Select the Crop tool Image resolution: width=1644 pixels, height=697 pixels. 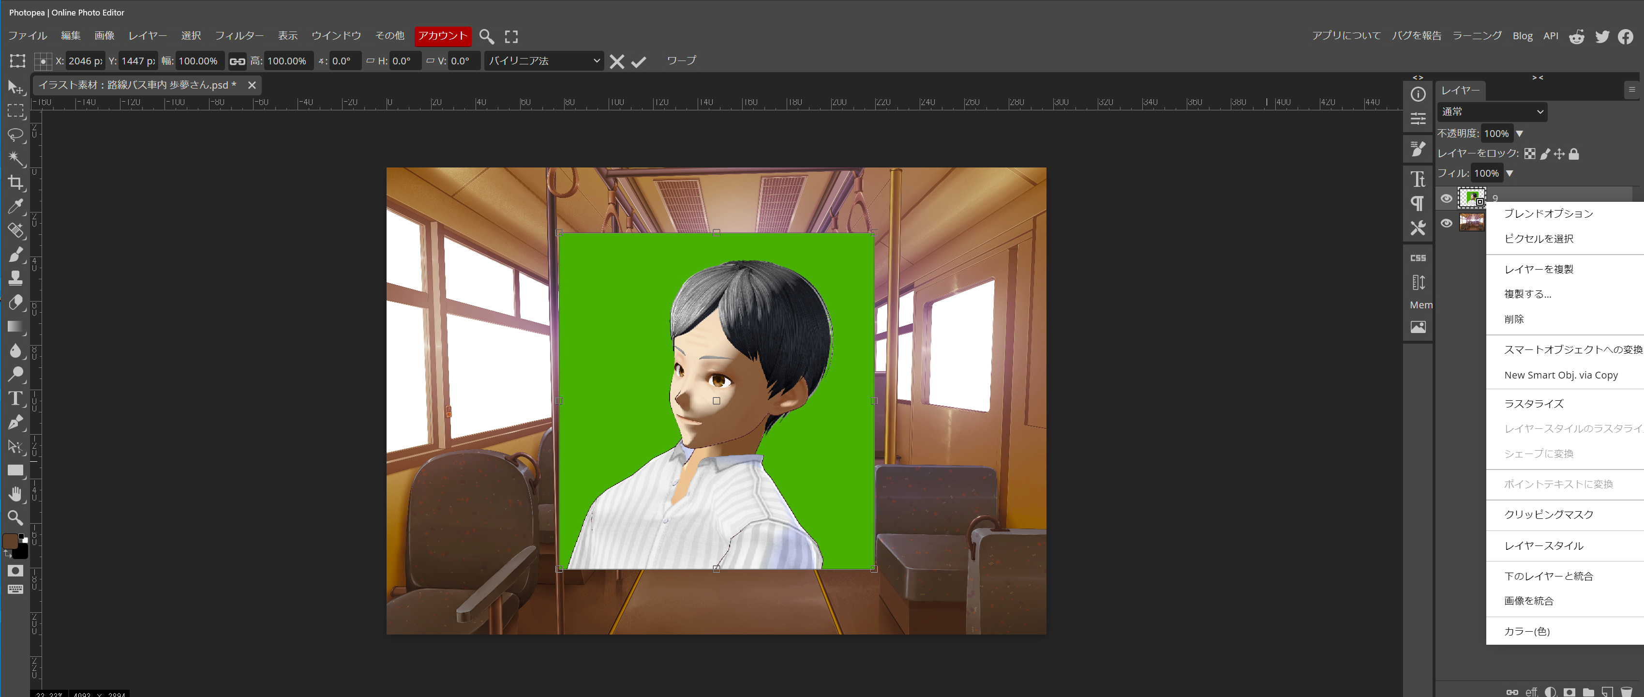click(15, 182)
